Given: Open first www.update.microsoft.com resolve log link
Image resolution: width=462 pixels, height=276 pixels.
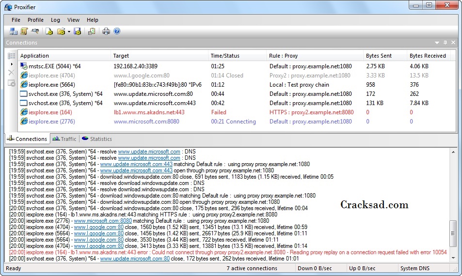Looking at the screenshot, I should click(149, 152).
